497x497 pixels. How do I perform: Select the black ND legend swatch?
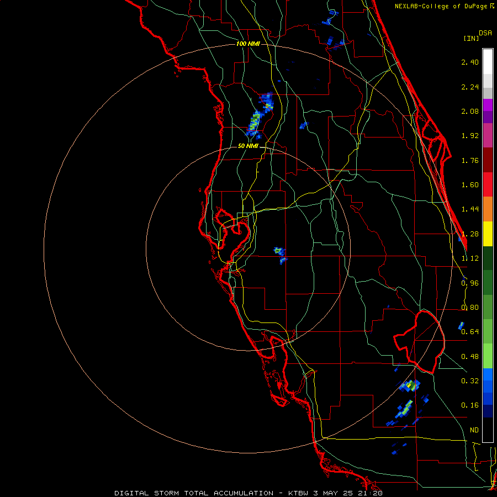tap(488, 430)
